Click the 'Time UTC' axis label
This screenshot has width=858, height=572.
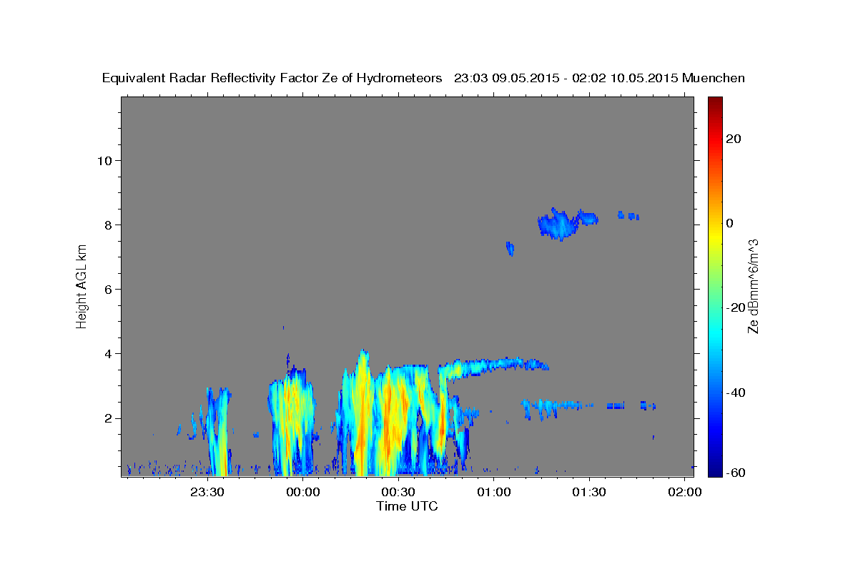click(x=407, y=506)
